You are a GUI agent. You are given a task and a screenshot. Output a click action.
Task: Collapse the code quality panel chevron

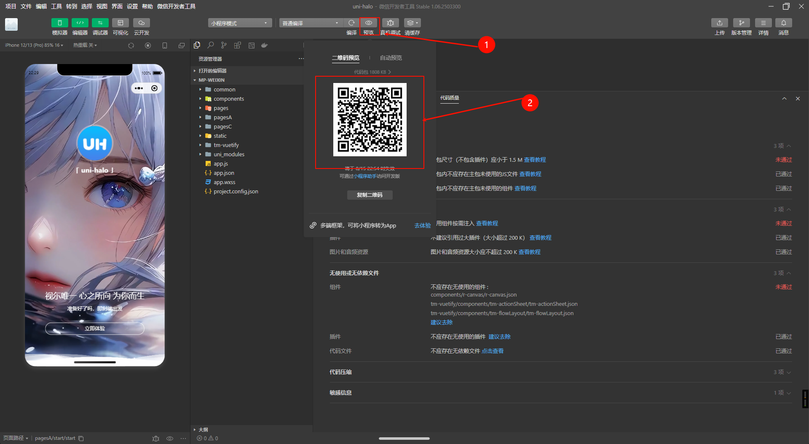(x=784, y=99)
